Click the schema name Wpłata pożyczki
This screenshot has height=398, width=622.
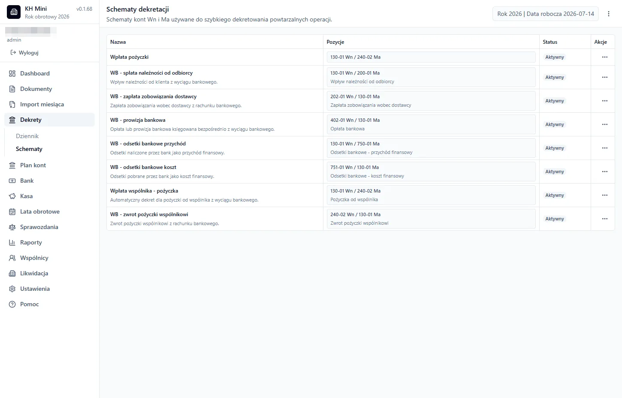click(130, 57)
